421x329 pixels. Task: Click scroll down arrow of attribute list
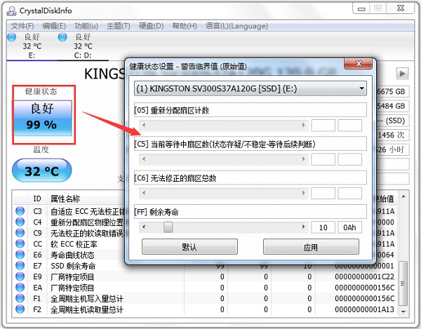click(x=403, y=311)
